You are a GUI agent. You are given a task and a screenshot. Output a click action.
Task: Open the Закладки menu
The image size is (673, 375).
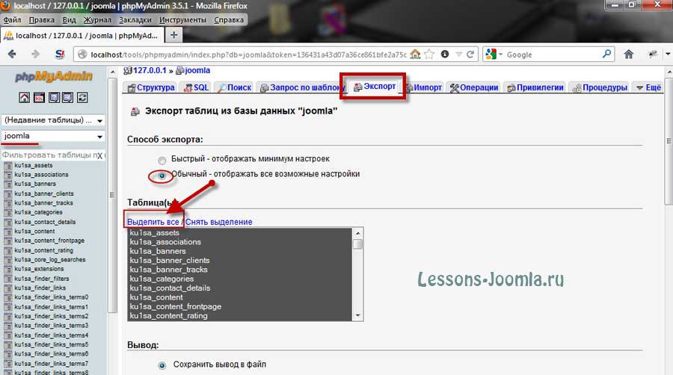point(135,19)
